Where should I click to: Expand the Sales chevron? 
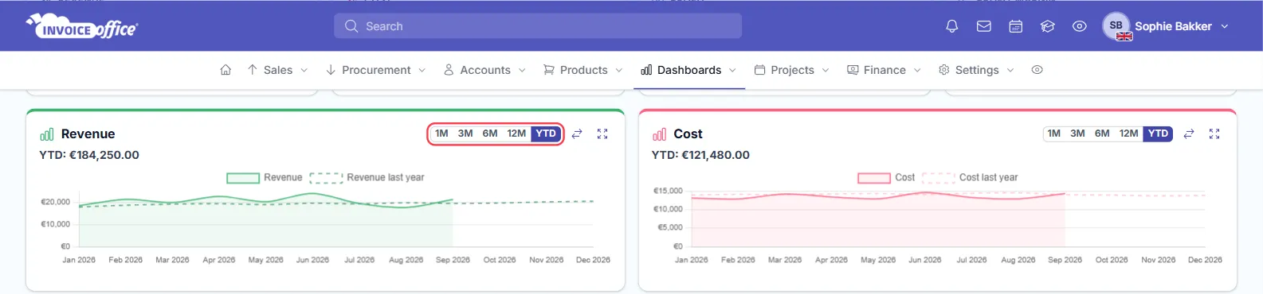[x=304, y=71]
